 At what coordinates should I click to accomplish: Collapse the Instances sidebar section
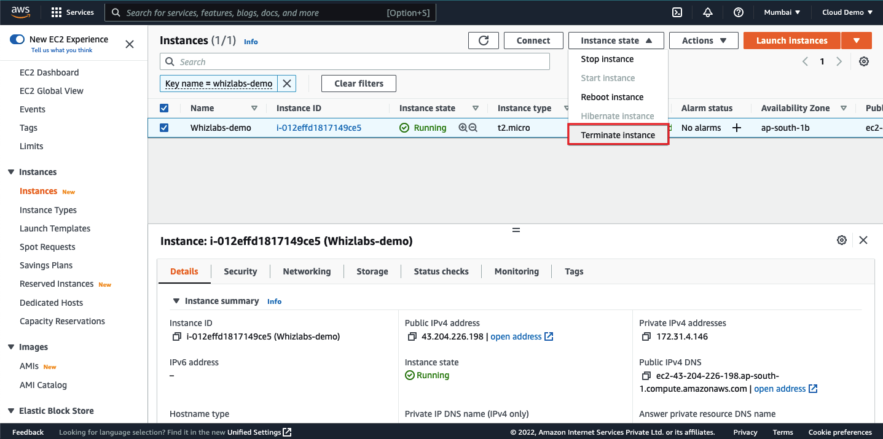pyautogui.click(x=11, y=172)
